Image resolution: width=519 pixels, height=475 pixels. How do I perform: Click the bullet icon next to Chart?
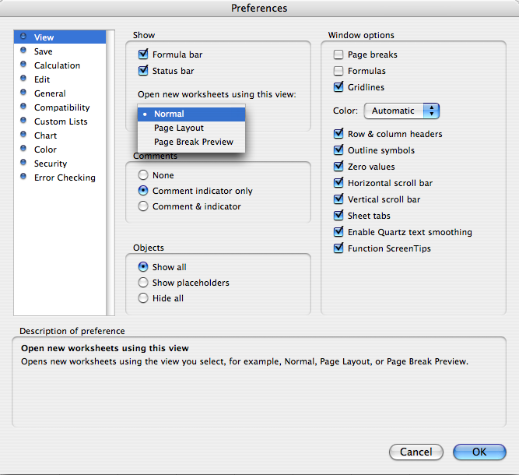[23, 135]
